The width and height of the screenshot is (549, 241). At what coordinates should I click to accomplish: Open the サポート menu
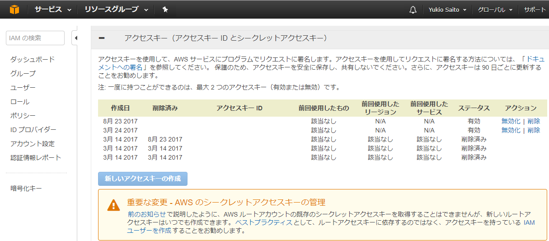(x=535, y=10)
